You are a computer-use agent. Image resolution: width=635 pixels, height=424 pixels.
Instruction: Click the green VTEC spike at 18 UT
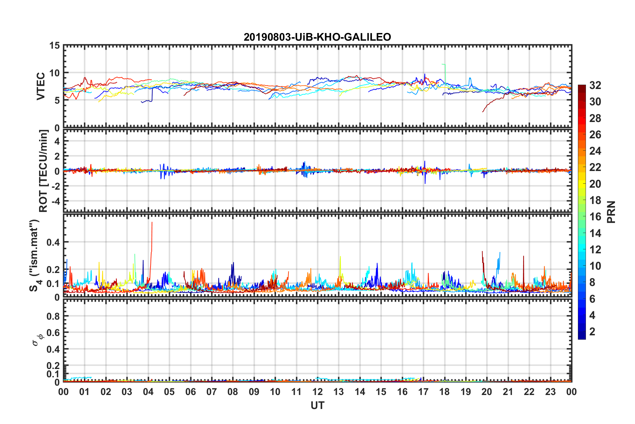coord(444,64)
